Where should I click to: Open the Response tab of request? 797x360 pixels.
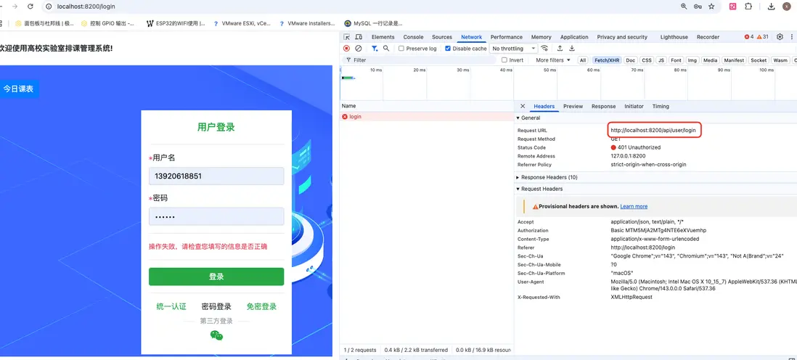point(603,106)
